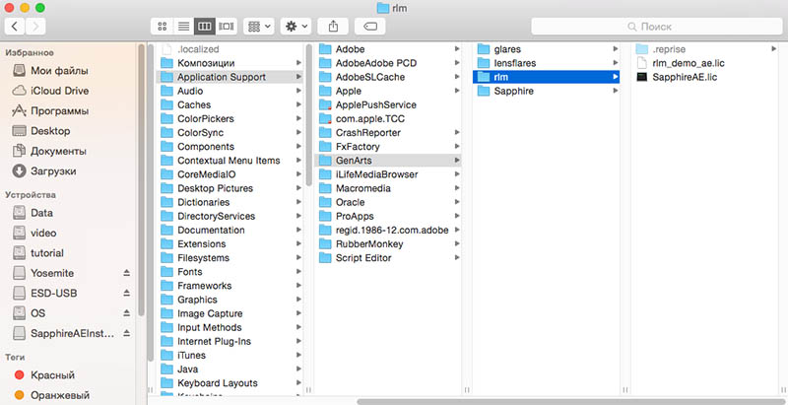Expand the AdobeSLCache folder arrow
This screenshot has height=405, width=788.
click(457, 78)
